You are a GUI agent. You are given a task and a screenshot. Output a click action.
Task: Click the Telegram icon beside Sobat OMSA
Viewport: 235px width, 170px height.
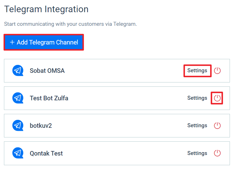point(18,71)
